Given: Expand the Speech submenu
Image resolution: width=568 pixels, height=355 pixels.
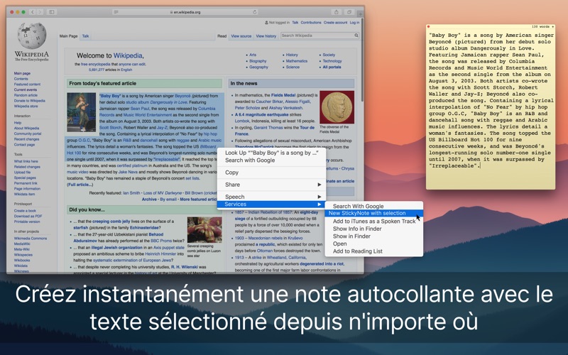Looking at the screenshot, I should tap(271, 197).
